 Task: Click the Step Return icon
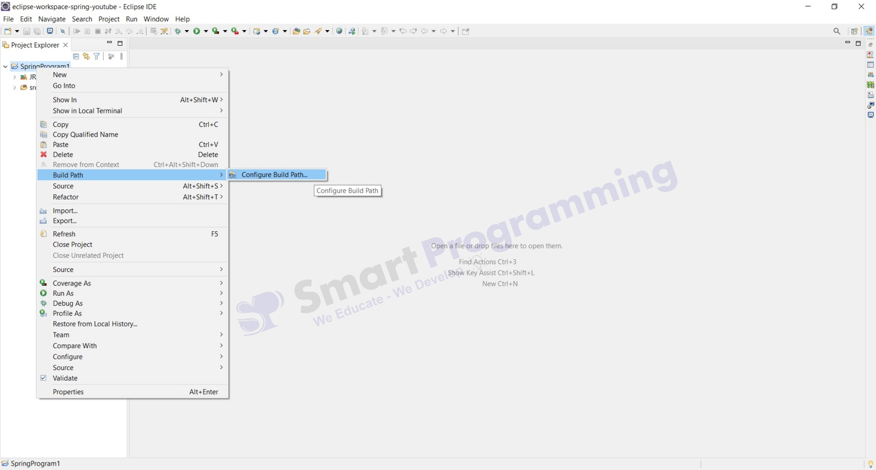[140, 31]
